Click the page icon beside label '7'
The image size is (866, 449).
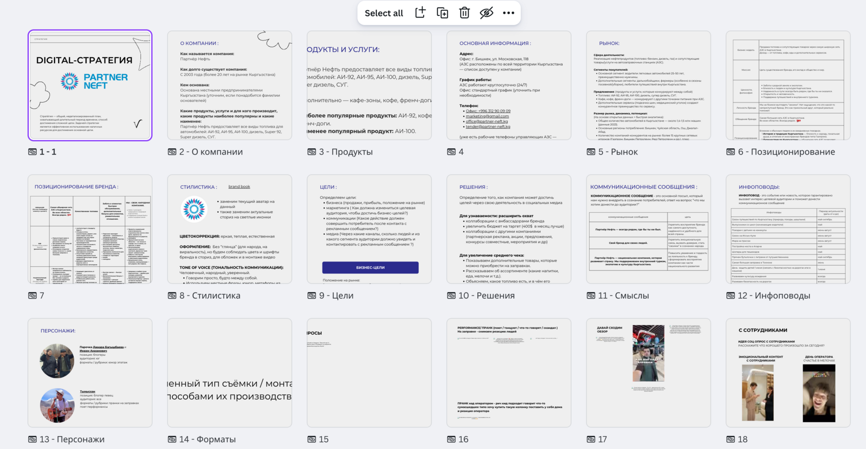pyautogui.click(x=32, y=296)
